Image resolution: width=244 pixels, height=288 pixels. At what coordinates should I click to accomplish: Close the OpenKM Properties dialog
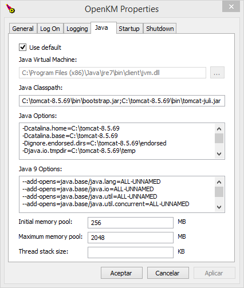click(x=231, y=7)
